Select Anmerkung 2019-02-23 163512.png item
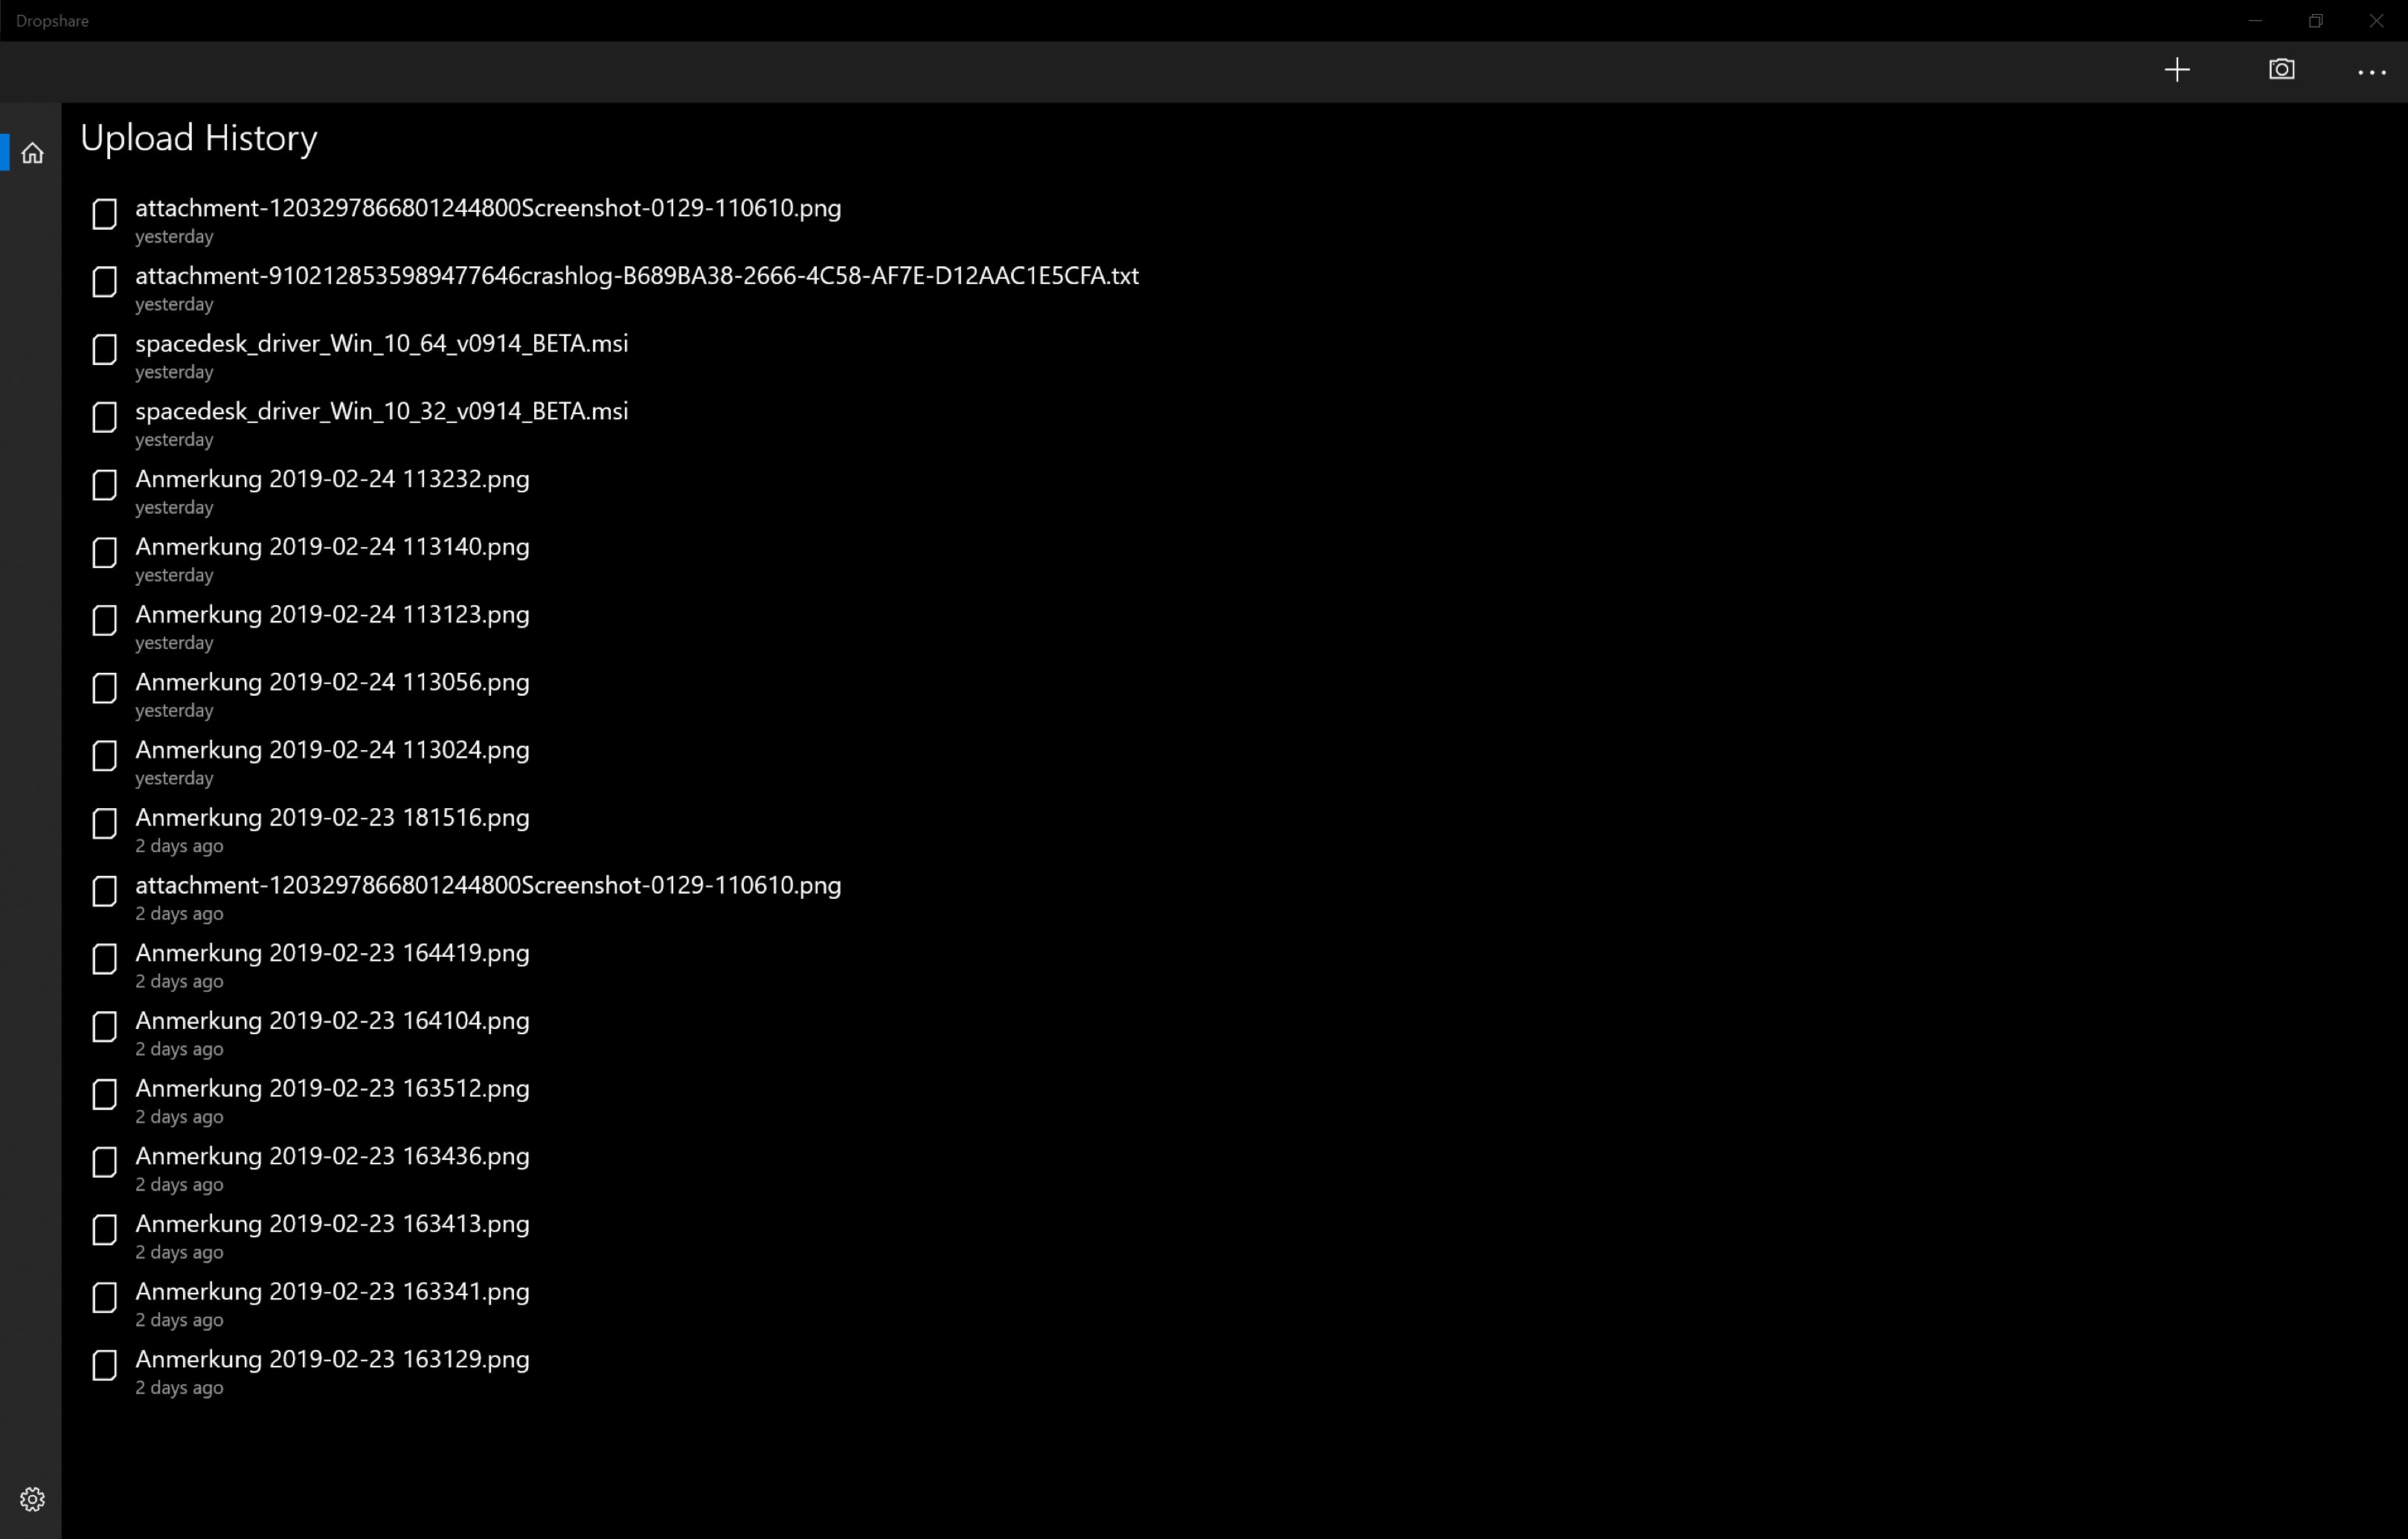 pyautogui.click(x=332, y=1089)
